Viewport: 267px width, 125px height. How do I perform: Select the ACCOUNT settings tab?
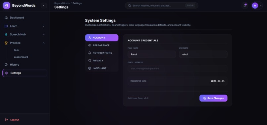pyautogui.click(x=102, y=38)
